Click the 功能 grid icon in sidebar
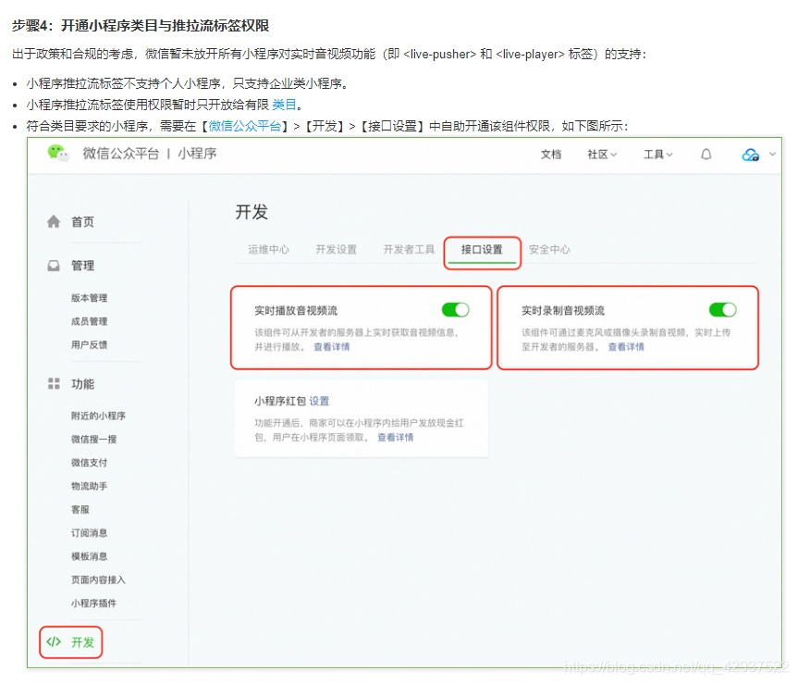 (x=53, y=383)
